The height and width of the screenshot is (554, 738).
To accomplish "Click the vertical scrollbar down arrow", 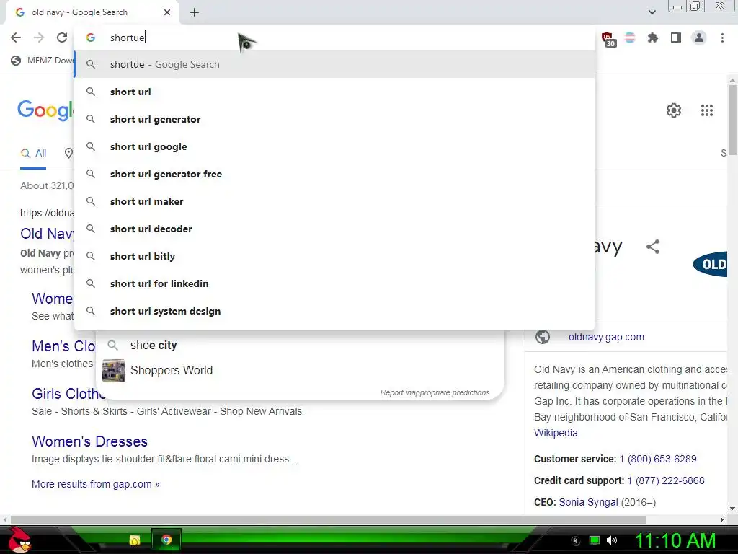I will (732, 509).
